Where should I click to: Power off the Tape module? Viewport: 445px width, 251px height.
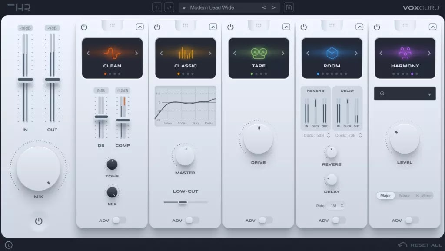point(229,26)
